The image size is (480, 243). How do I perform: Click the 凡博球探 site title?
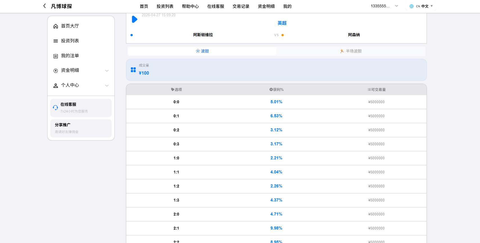point(62,6)
